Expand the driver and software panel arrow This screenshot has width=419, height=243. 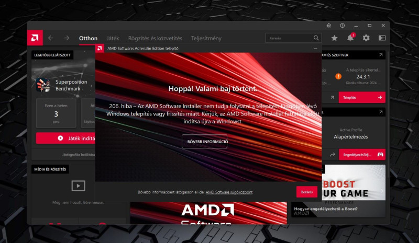(381, 55)
